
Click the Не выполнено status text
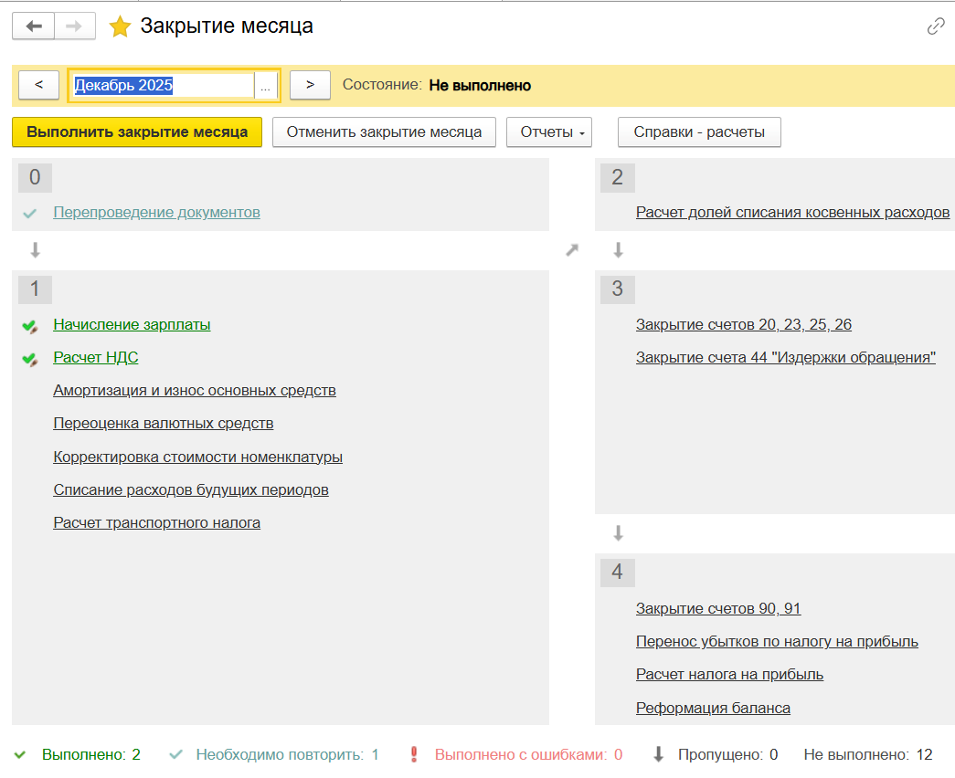pyautogui.click(x=480, y=85)
